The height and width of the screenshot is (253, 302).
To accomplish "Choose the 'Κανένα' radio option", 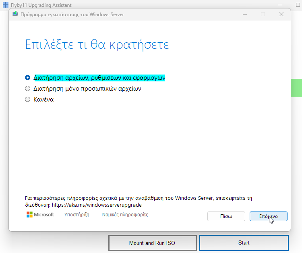I will point(27,100).
